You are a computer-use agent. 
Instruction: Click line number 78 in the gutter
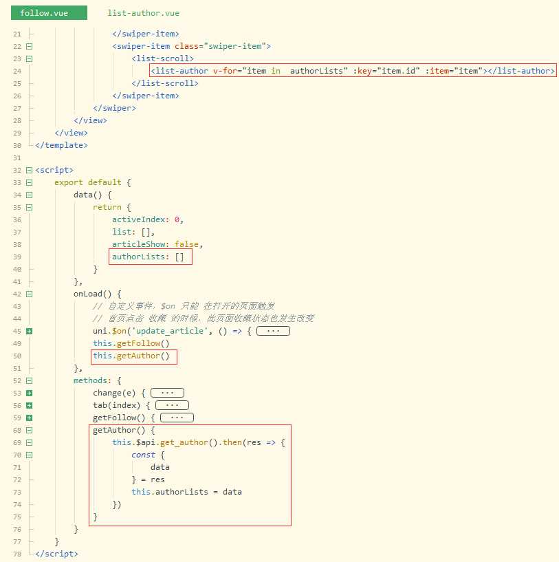coord(17,554)
